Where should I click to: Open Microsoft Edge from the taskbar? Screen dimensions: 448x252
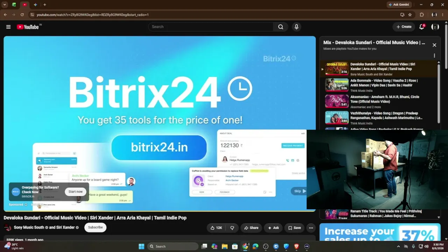255,246
